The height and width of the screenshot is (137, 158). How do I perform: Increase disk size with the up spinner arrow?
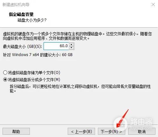click(72, 45)
